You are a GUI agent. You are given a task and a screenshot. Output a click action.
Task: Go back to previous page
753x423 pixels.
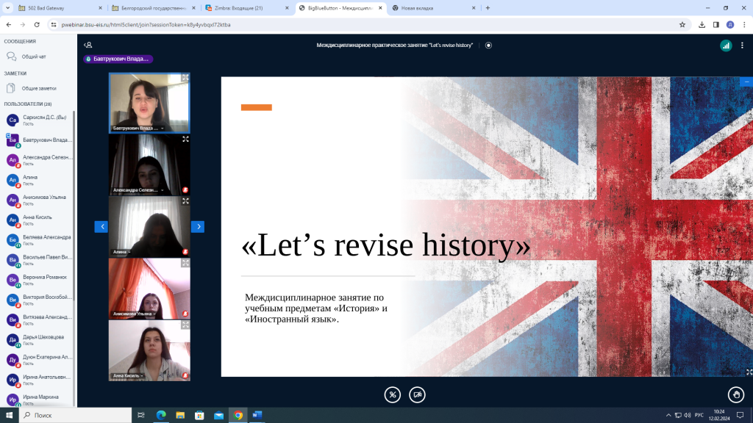click(x=9, y=24)
